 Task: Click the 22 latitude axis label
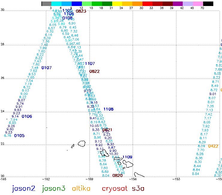point(2,144)
